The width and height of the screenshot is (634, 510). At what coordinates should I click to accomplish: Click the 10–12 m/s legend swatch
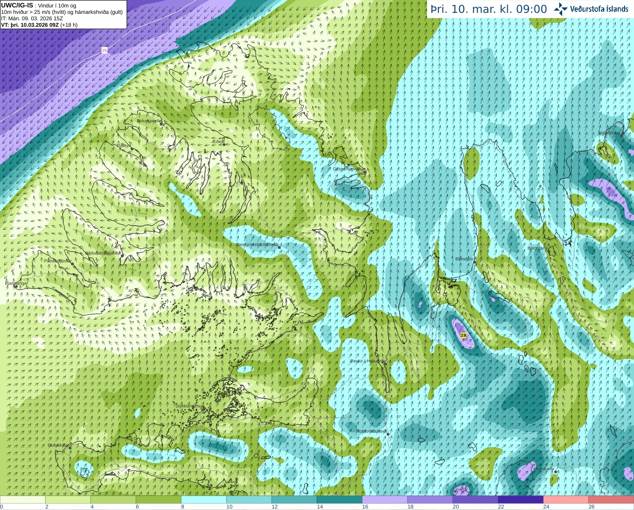pyautogui.click(x=249, y=500)
